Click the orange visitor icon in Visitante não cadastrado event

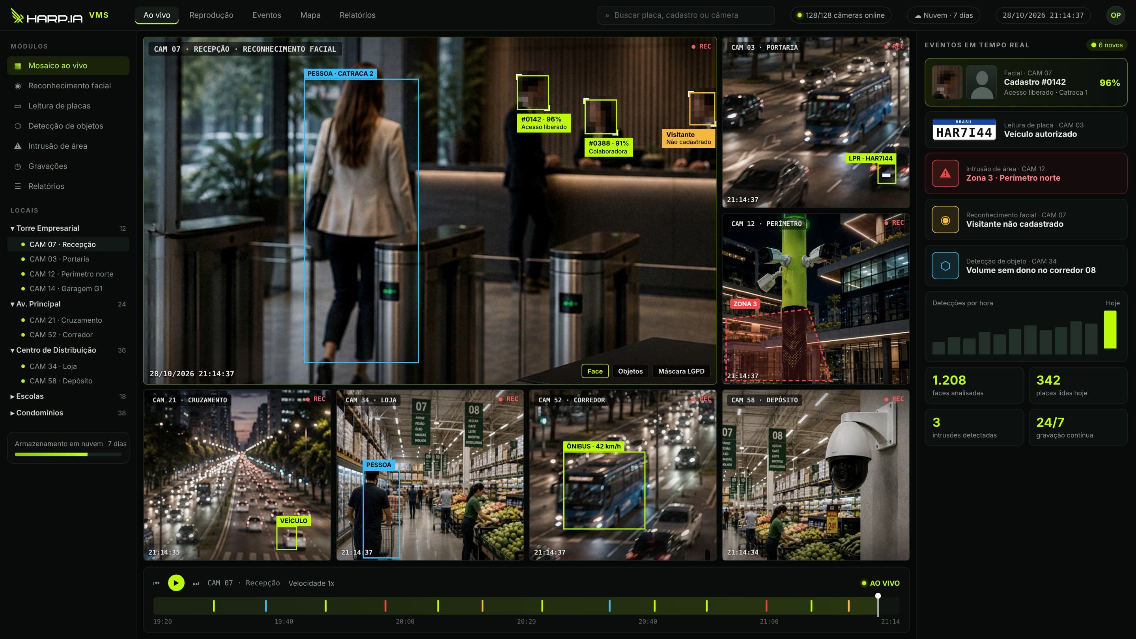click(945, 220)
